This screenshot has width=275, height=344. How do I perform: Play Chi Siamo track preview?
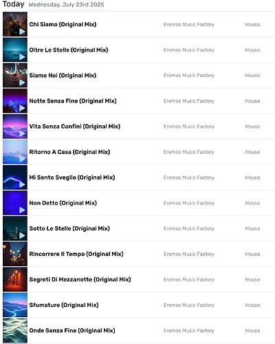point(22,32)
